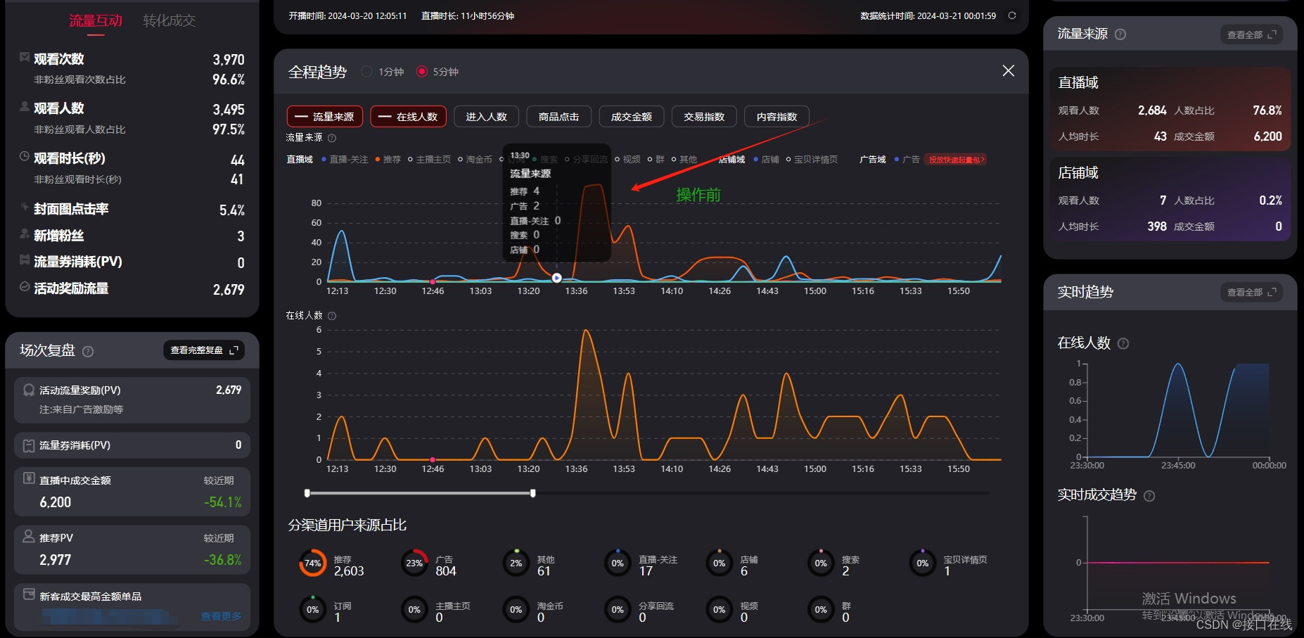The image size is (1304, 638).
Task: Click the 封面图点击率 icon
Action: pos(25,207)
